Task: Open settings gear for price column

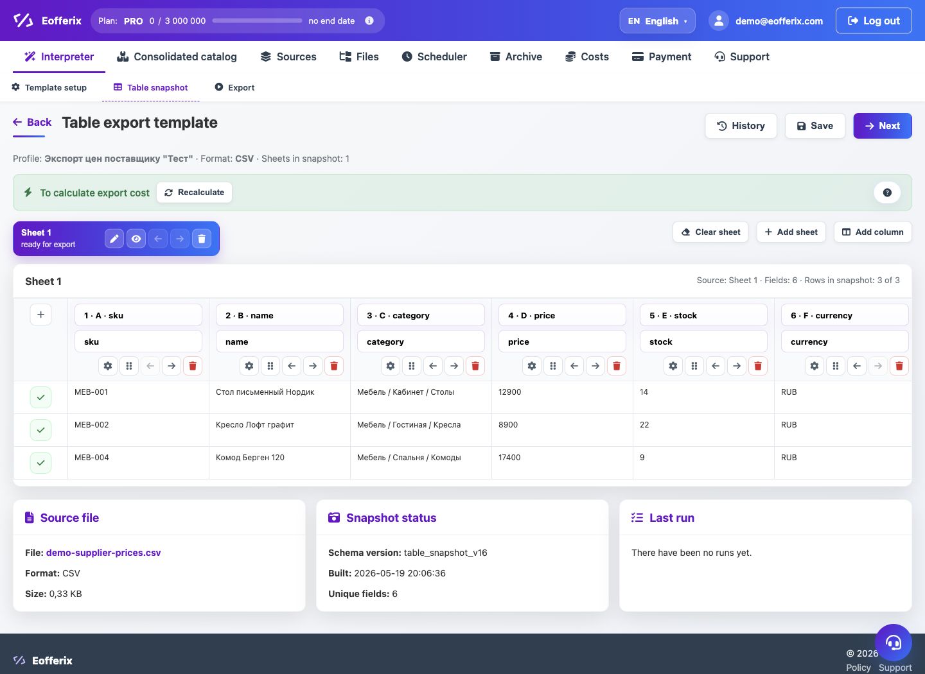Action: (532, 366)
